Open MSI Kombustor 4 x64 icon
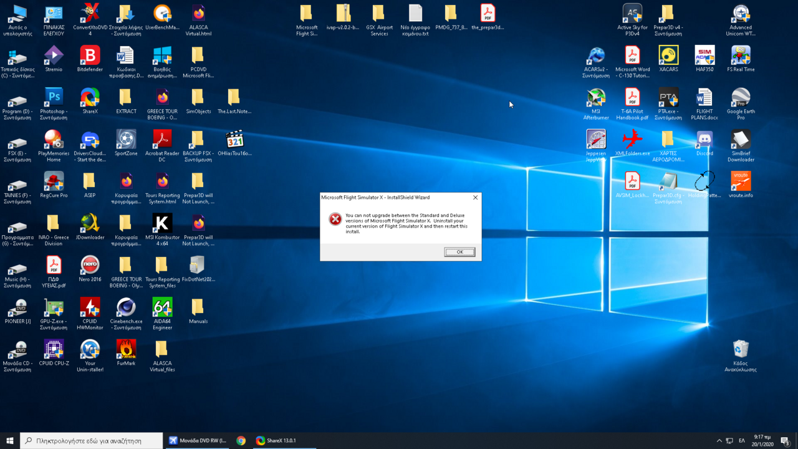798x449 pixels. click(x=162, y=229)
